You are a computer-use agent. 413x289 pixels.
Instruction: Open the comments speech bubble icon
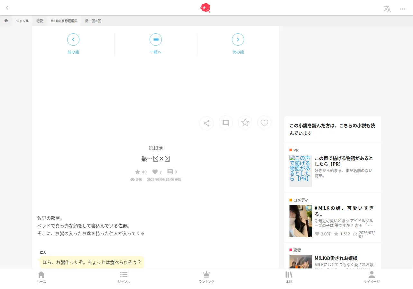(x=226, y=123)
